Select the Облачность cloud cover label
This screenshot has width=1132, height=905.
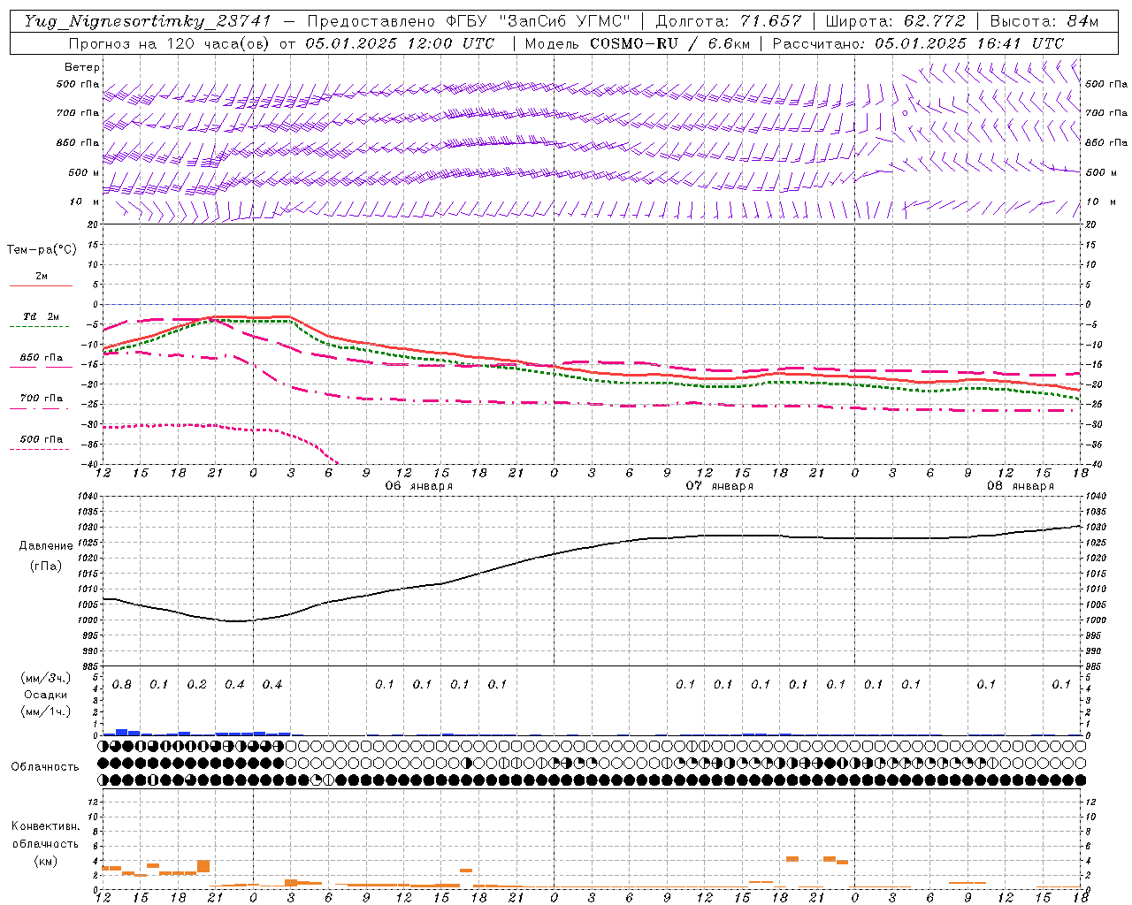[x=45, y=767]
